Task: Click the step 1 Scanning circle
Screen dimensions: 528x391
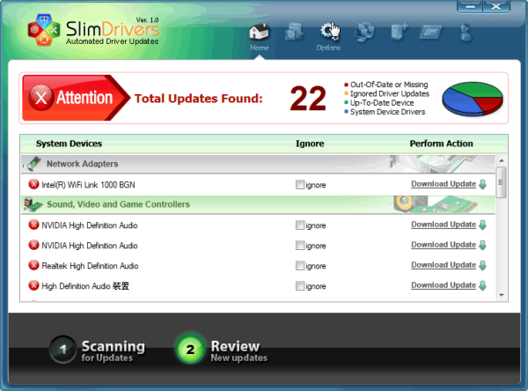Action: (63, 350)
